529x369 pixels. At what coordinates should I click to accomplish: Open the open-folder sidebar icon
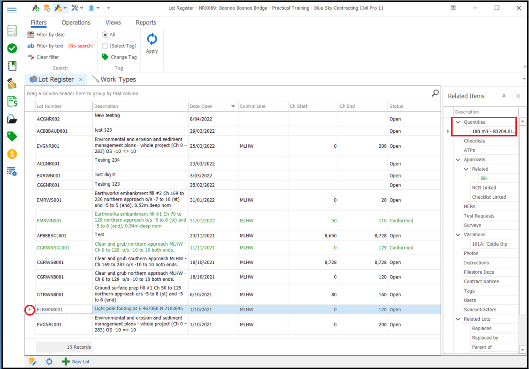(x=12, y=119)
